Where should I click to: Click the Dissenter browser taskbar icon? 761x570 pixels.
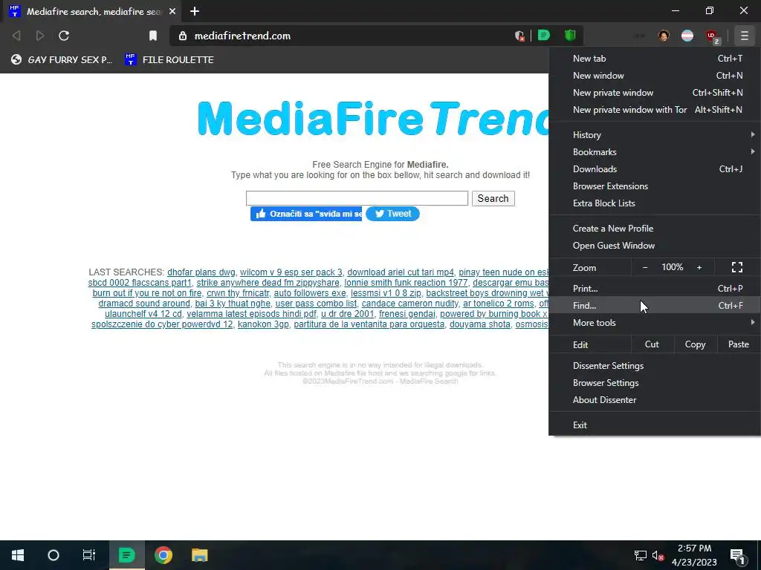click(x=126, y=555)
